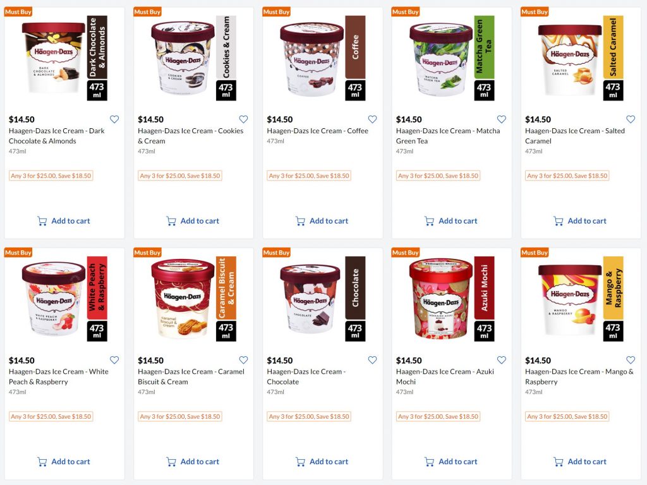This screenshot has height=485, width=647.
Task: Click heart icon on Chocolate ice cream
Action: pos(372,360)
